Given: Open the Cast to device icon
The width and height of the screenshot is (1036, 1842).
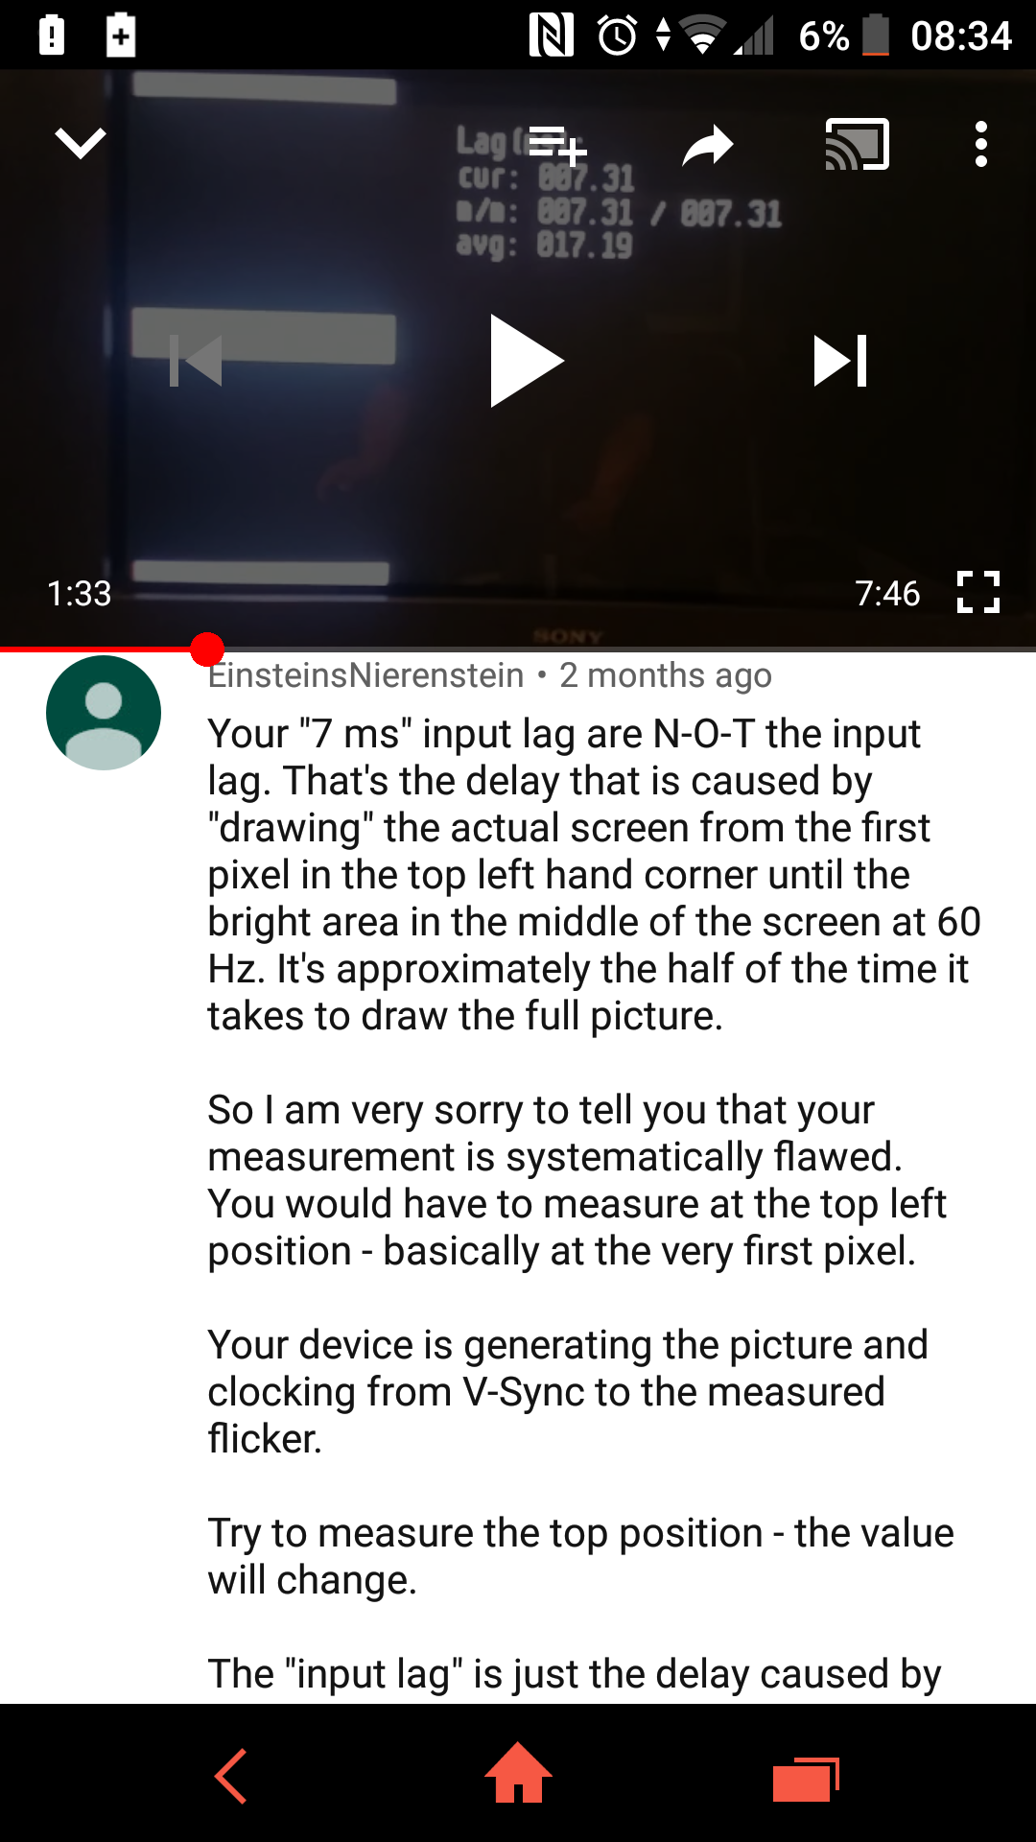Looking at the screenshot, I should tap(858, 145).
